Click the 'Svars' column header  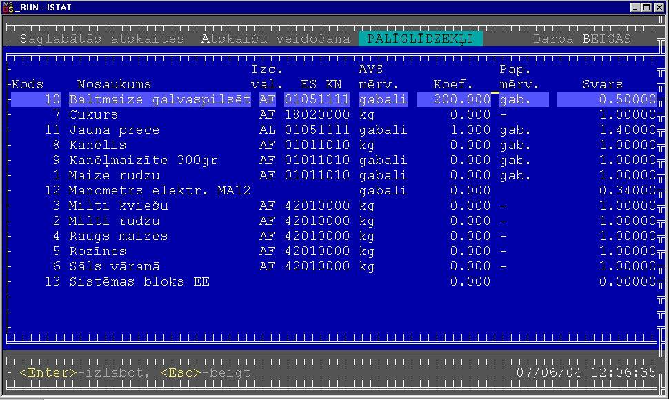point(602,84)
